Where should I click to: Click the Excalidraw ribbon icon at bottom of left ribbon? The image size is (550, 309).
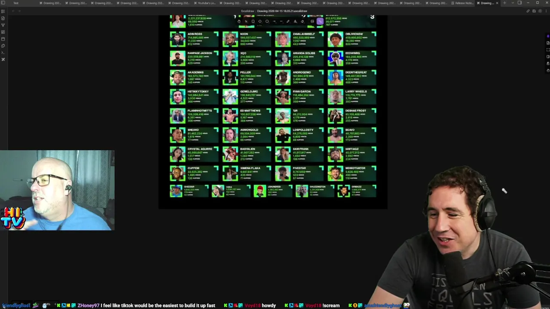coord(3,60)
